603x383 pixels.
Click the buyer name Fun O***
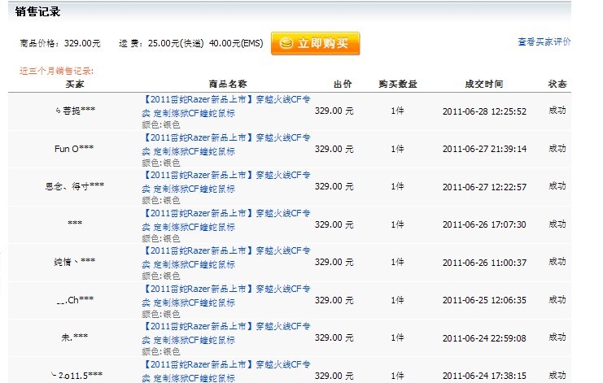[x=74, y=150]
